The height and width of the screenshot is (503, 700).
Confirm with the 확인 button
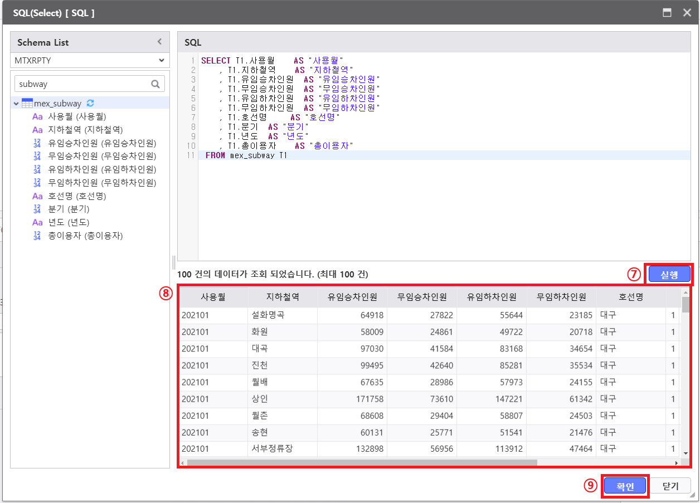tap(625, 486)
